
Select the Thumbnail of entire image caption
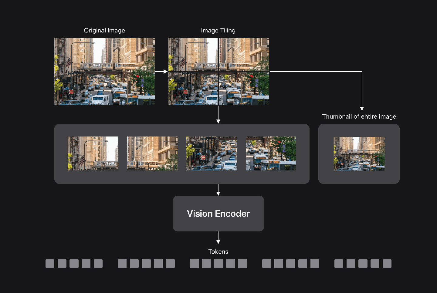tap(359, 116)
